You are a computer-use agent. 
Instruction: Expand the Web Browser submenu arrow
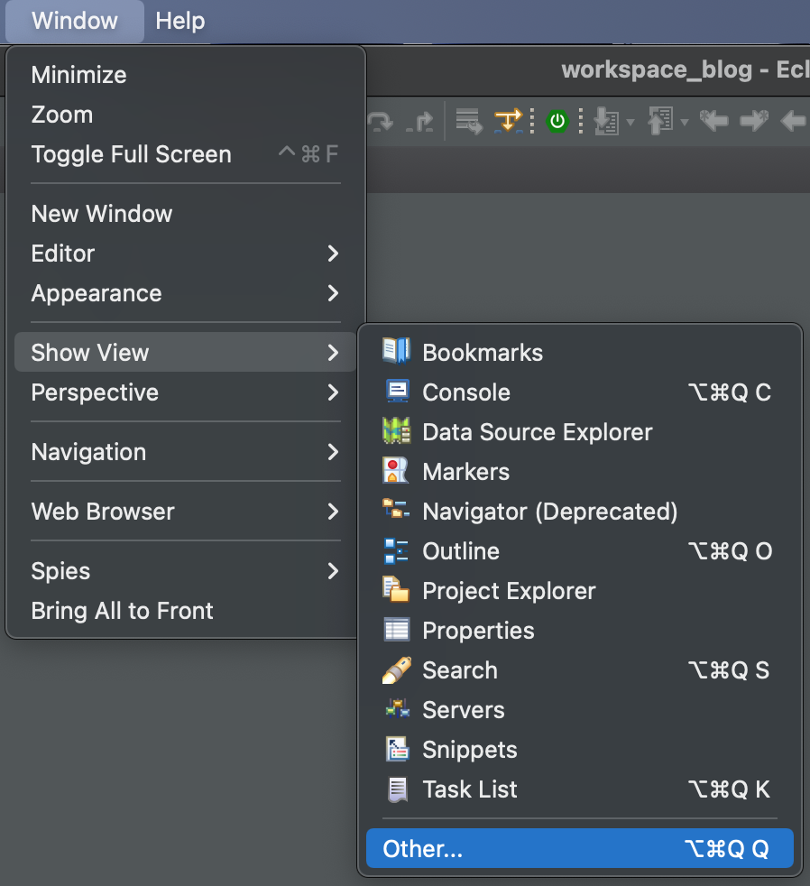333,512
